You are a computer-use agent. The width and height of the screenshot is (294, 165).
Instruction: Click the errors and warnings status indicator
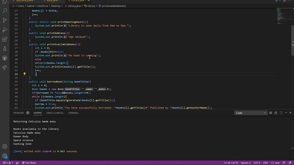click(x=8, y=163)
